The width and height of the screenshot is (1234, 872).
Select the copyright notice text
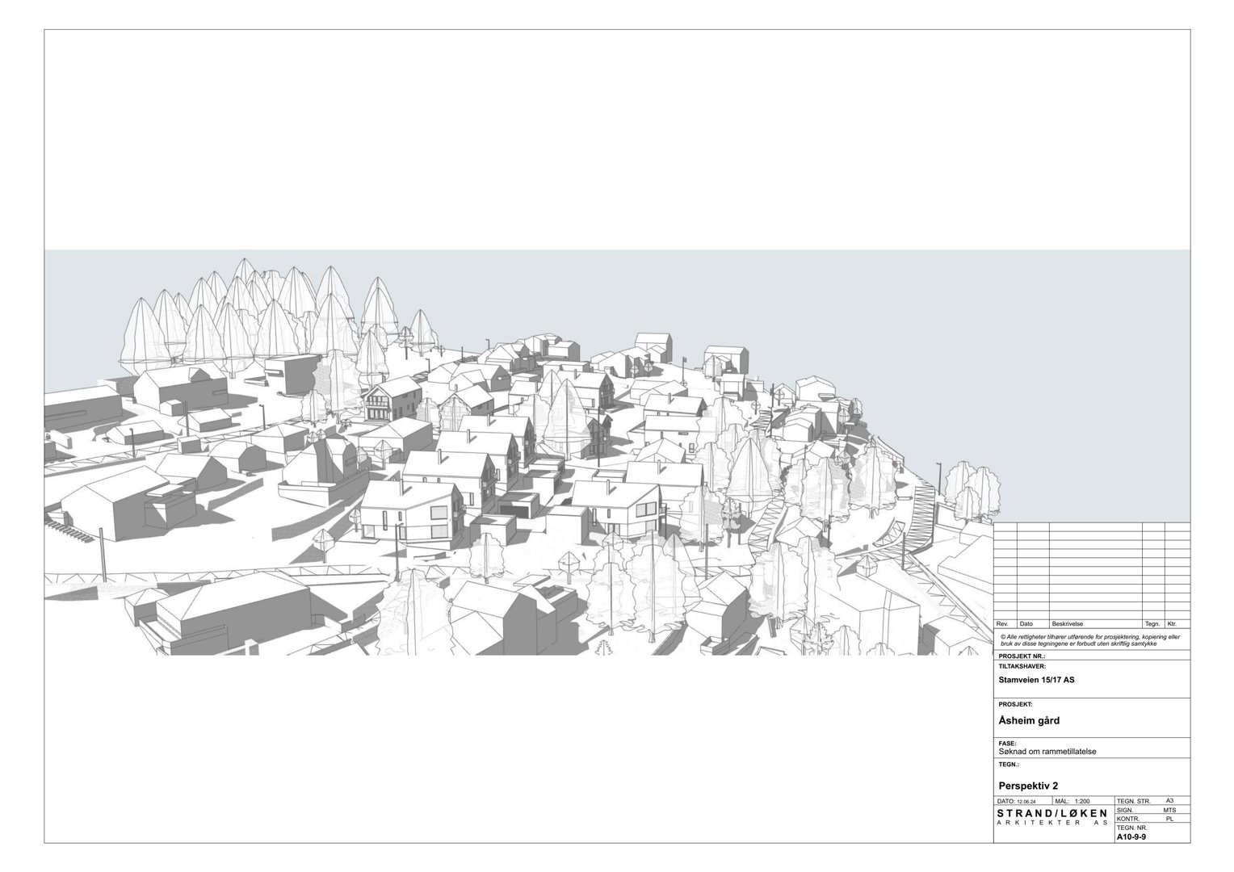pos(1089,639)
